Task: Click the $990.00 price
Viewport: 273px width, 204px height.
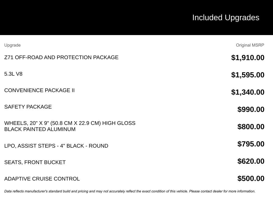Action: 251,109
